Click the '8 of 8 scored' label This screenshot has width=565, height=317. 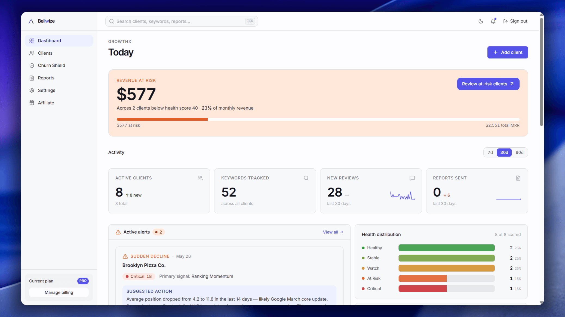coord(508,235)
